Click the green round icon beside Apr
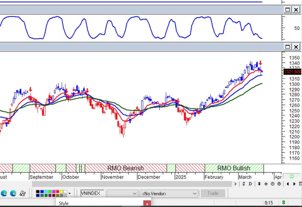This screenshot has width=302, height=207. [x=291, y=176]
